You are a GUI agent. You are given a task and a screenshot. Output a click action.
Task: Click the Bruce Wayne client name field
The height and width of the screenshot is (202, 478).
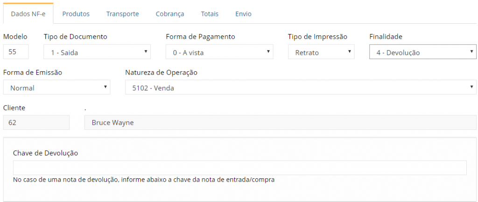[x=280, y=123]
